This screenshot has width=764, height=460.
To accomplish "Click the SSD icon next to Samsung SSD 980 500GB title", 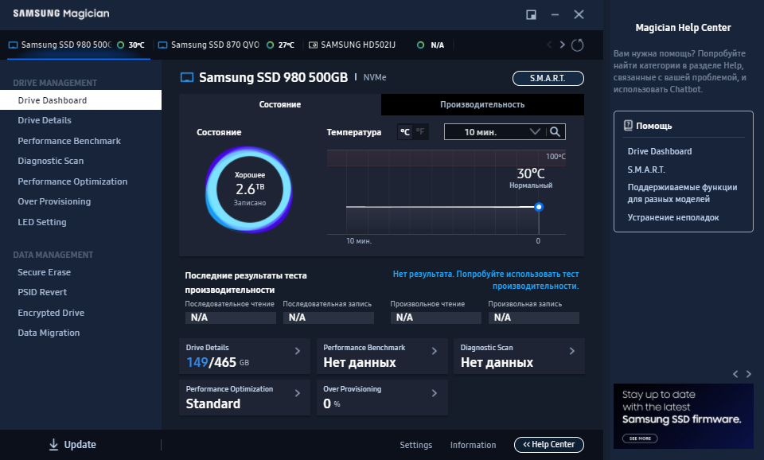I will click(x=187, y=77).
